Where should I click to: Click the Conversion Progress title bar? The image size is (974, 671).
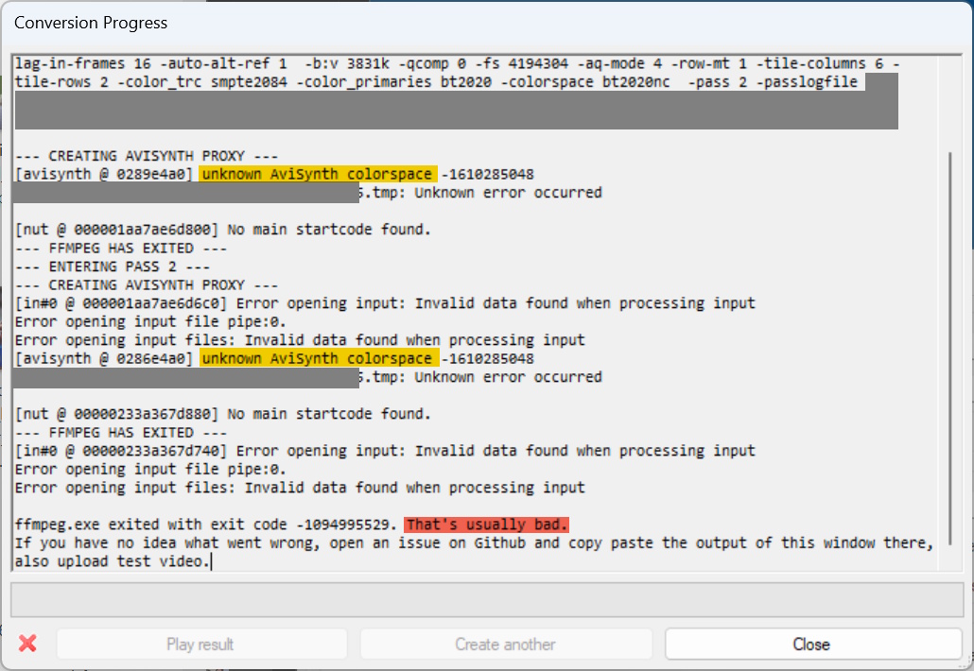[x=487, y=23]
